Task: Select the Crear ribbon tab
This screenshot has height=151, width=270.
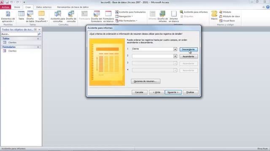Action: pos(28,7)
